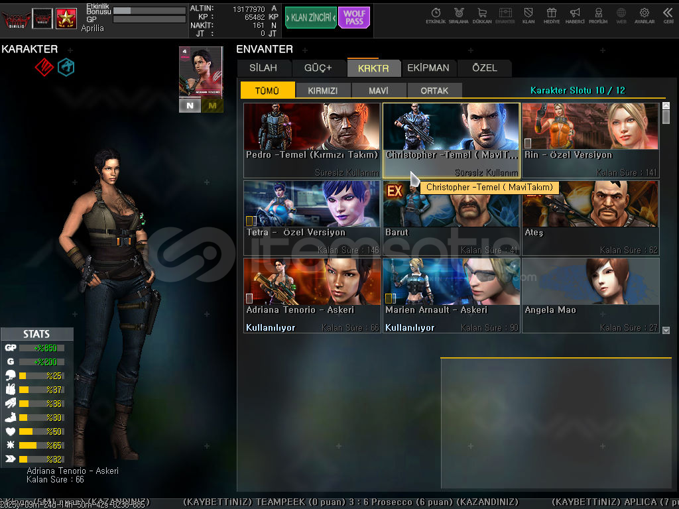
Task: Select the Barut character card
Action: tap(451, 218)
